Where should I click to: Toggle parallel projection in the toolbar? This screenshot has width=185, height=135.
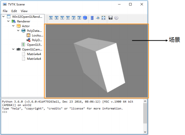point(92,18)
